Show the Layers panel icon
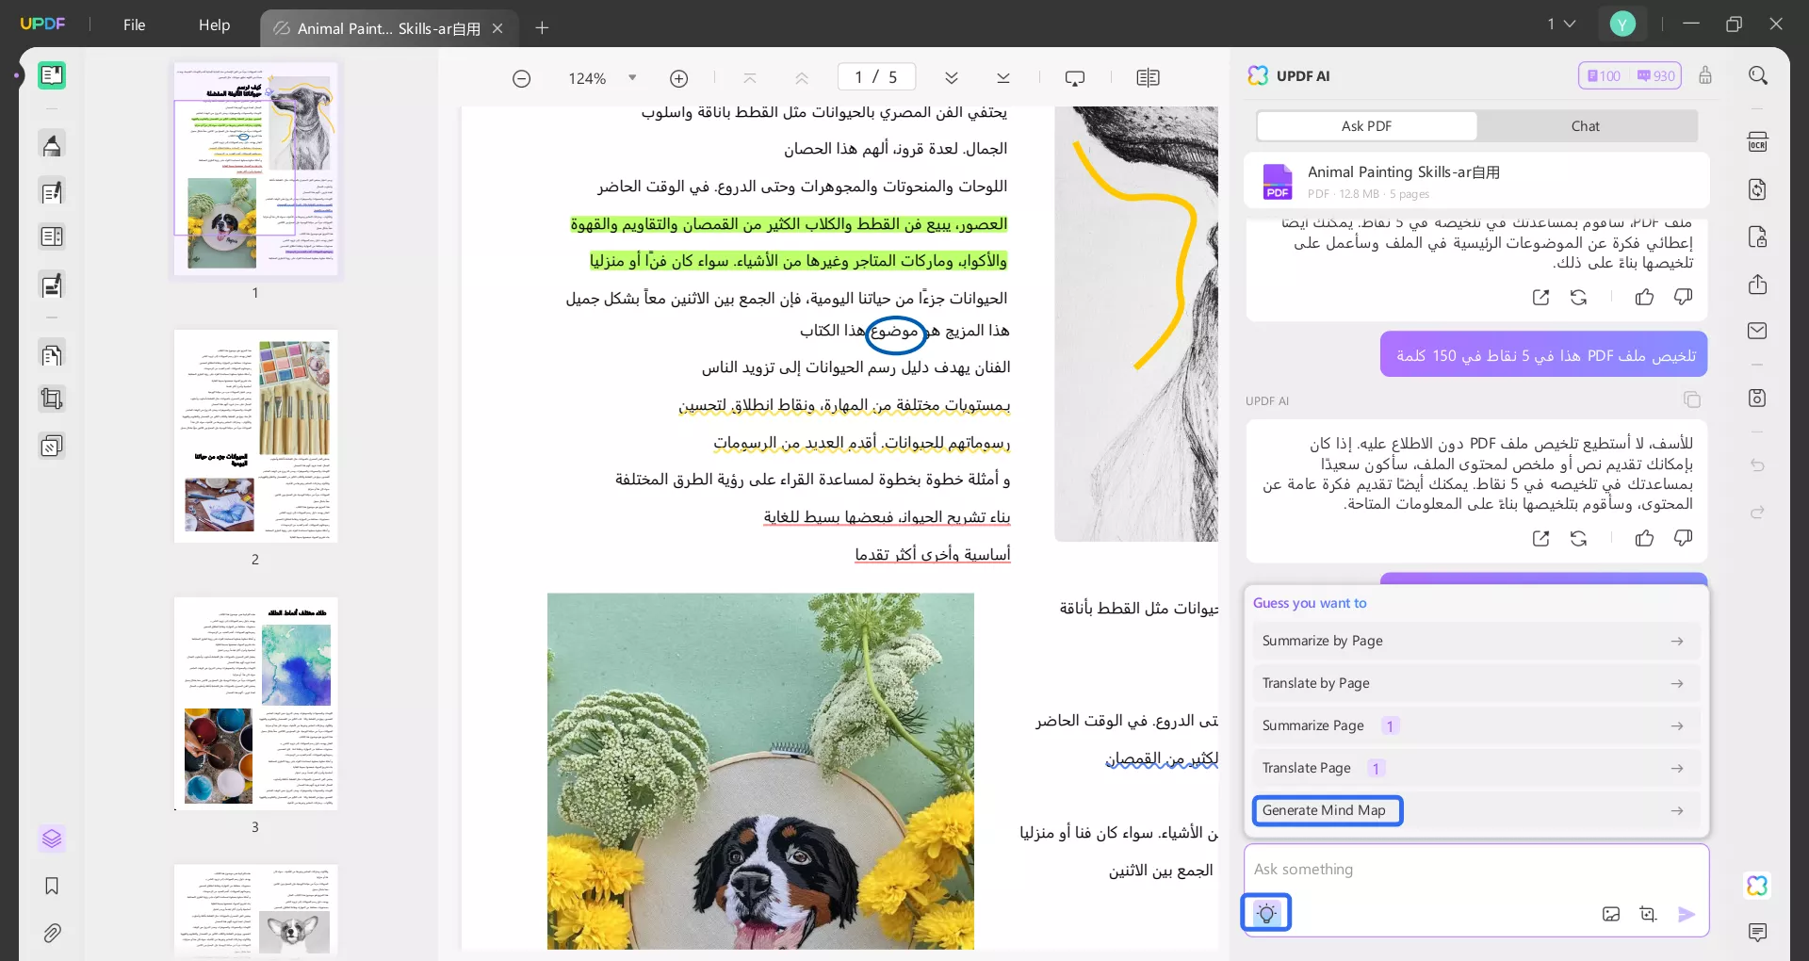The width and height of the screenshot is (1809, 961). (52, 839)
